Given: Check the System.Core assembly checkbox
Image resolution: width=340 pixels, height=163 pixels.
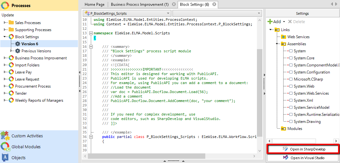Looking at the screenshot, I should pyautogui.click(x=291, y=58).
